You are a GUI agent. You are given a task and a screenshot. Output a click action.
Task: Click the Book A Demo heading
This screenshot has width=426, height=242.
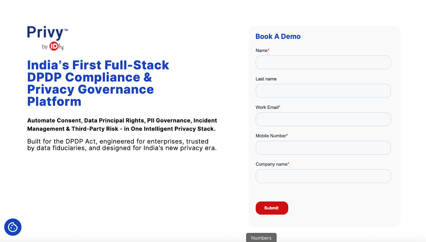(x=278, y=36)
